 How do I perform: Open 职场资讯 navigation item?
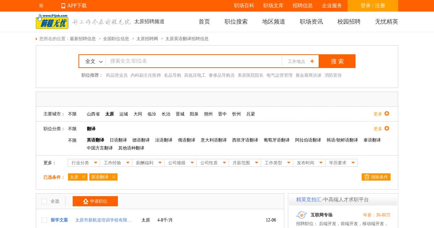pyautogui.click(x=311, y=22)
